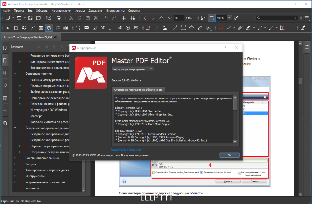The height and width of the screenshot is (204, 312).
Task: Go to the next page arrow
Action: click(x=170, y=18)
